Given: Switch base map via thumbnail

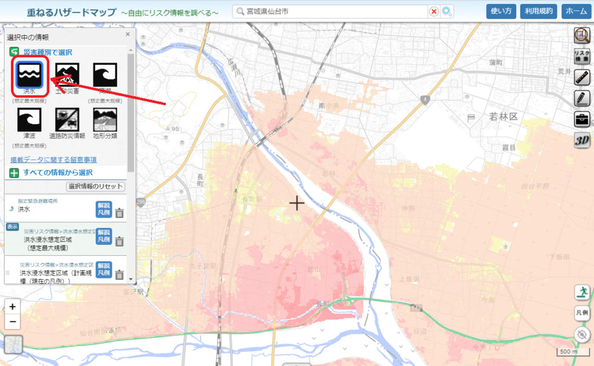Looking at the screenshot, I should tap(13, 345).
